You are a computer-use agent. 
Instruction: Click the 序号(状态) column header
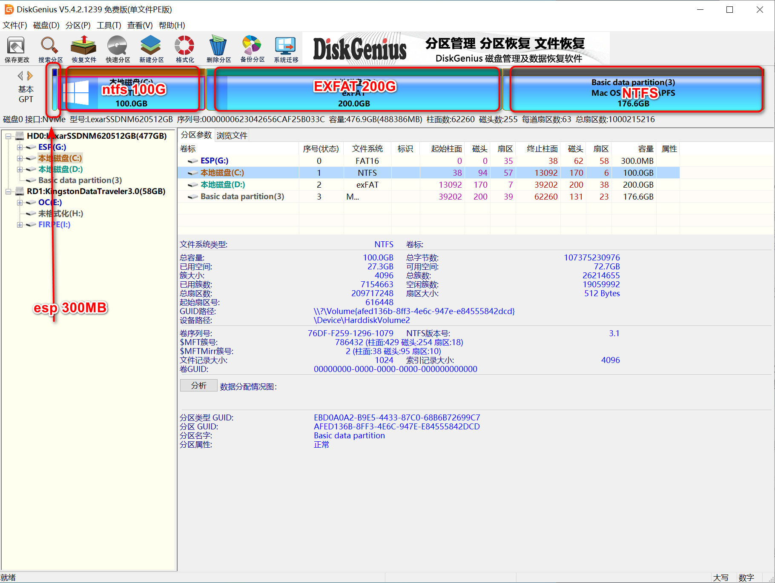tap(321, 149)
